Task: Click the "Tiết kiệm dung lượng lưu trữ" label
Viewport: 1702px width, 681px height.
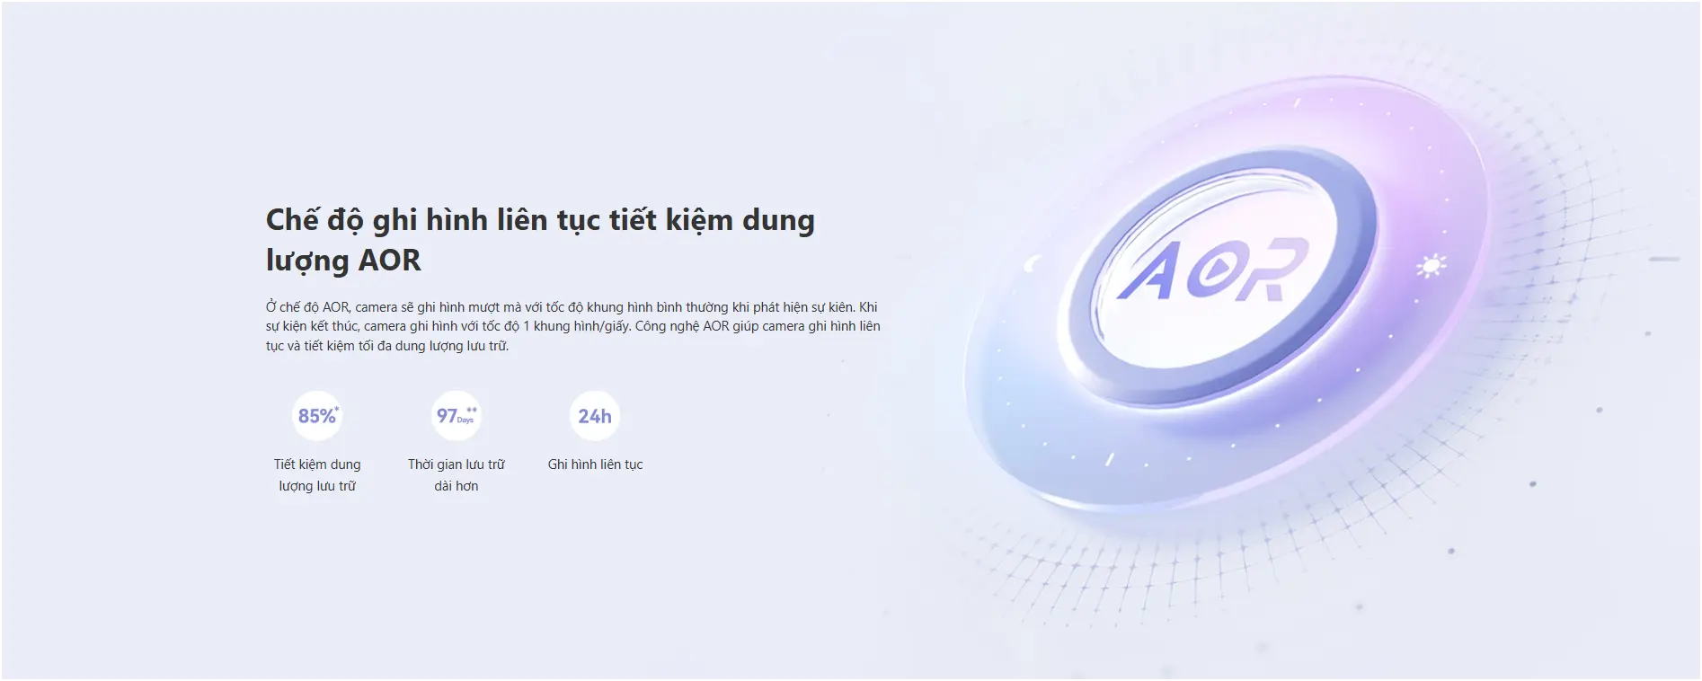Action: tap(317, 475)
